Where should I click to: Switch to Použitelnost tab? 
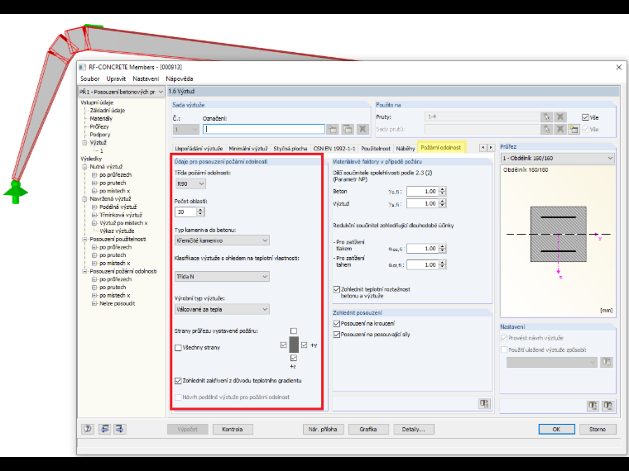tap(376, 148)
